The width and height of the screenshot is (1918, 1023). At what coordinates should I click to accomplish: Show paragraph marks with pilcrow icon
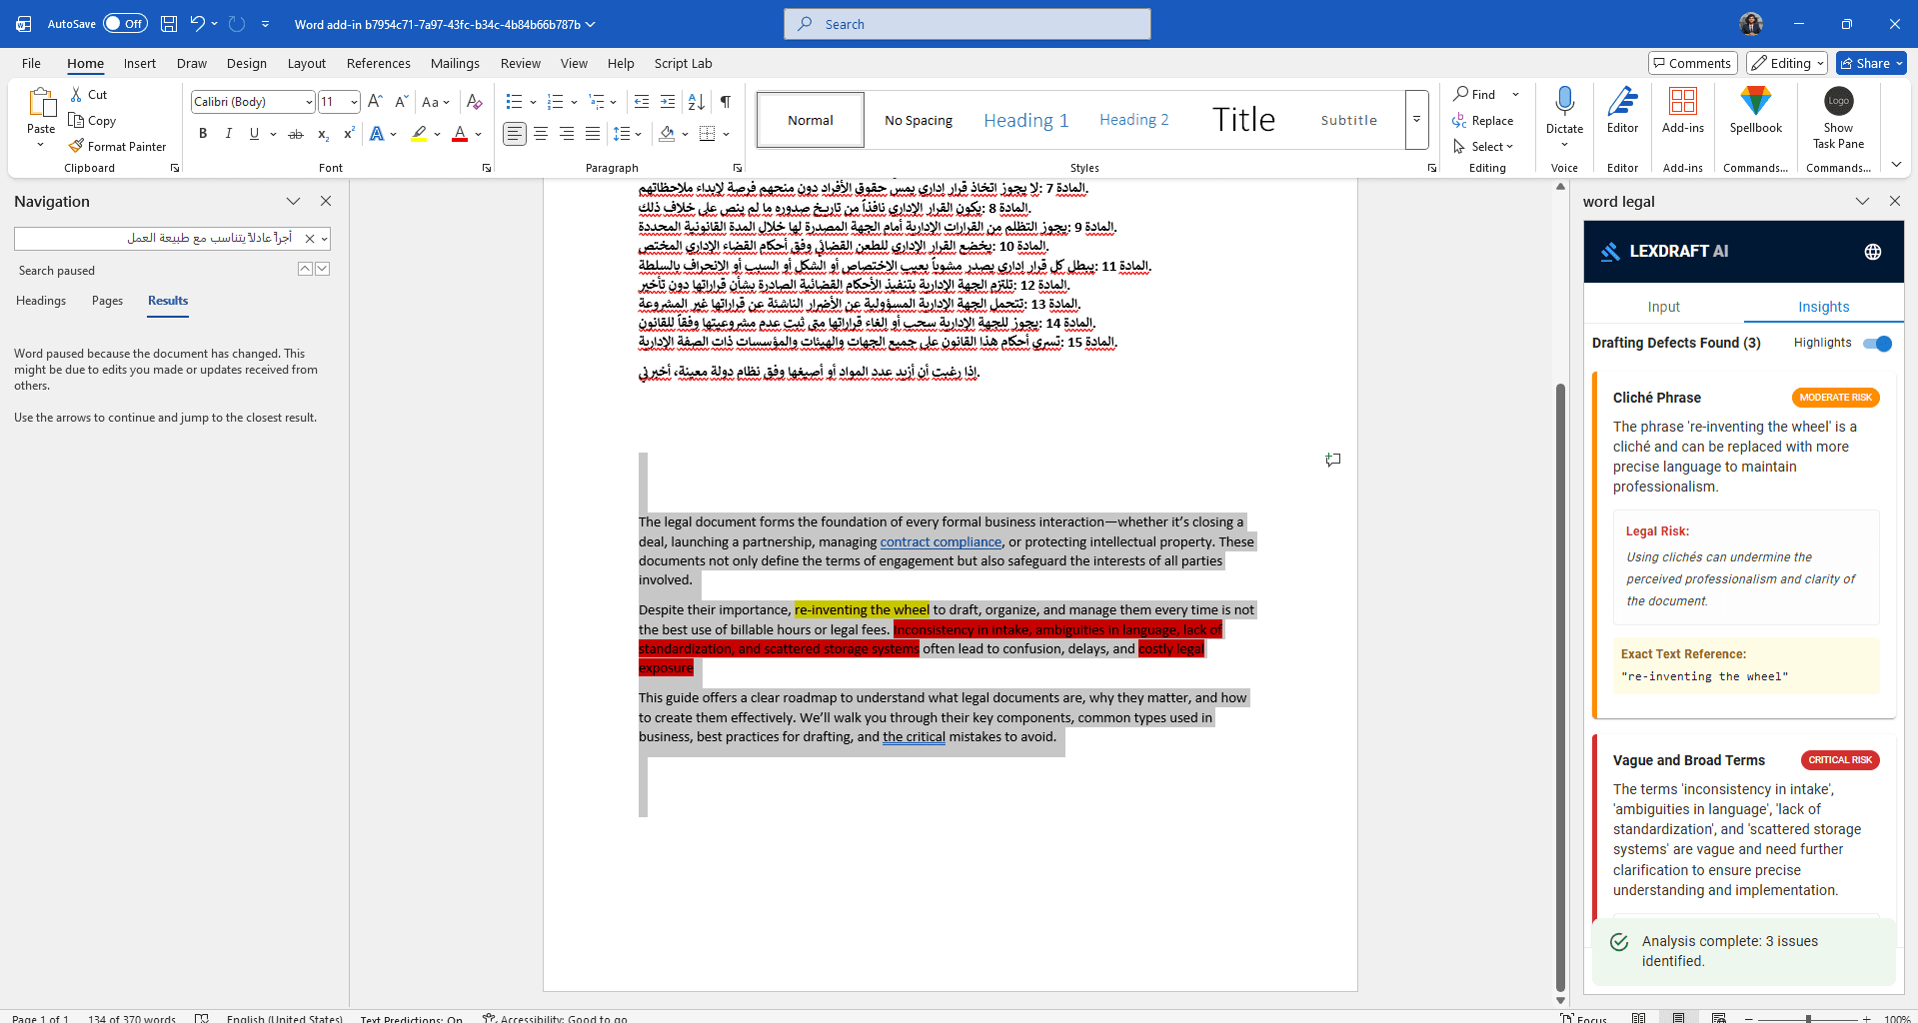tap(726, 102)
